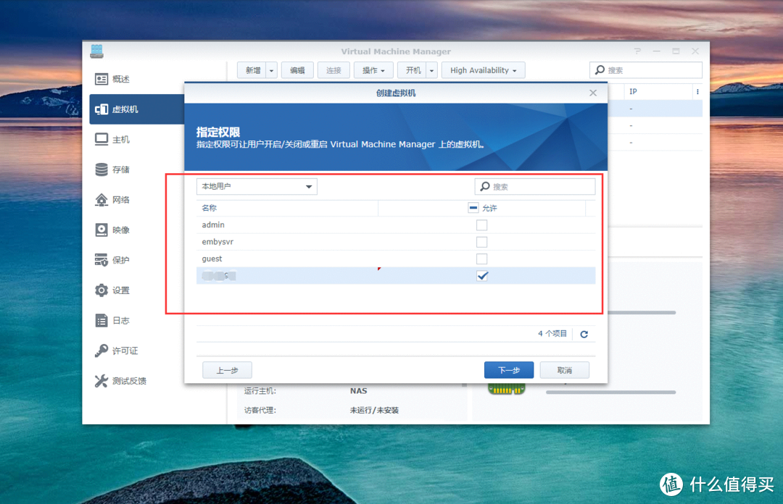This screenshot has width=783, height=504.
Task: Click the 新增 button
Action: click(x=252, y=70)
